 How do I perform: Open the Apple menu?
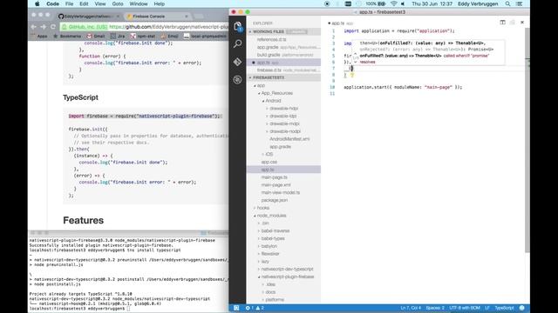(x=37, y=3)
